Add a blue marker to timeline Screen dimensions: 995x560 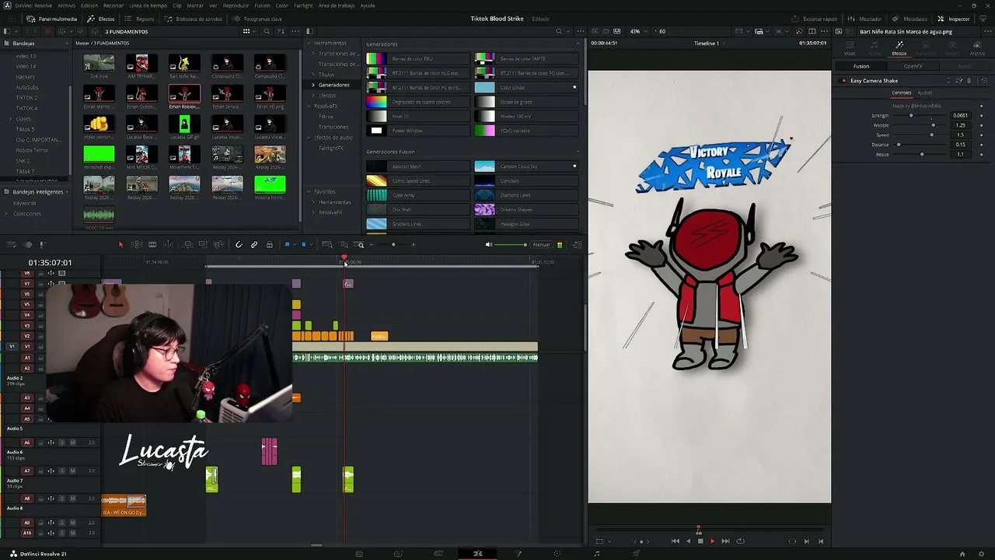304,245
